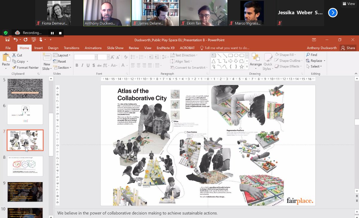The height and width of the screenshot is (218, 359).
Task: Toggle Touch/Mouse mode icon
Action: pyautogui.click(x=41, y=40)
